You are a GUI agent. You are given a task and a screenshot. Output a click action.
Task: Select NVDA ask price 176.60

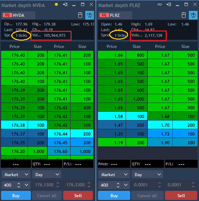click(59, 151)
